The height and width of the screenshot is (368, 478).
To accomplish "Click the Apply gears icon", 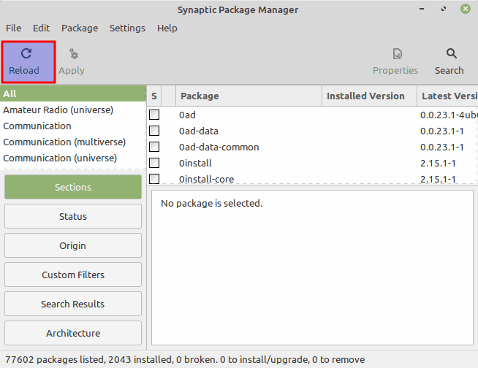I will point(74,54).
